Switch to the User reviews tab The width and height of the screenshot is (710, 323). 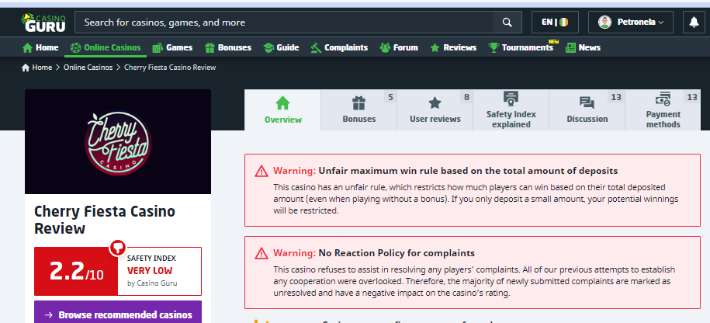tap(435, 110)
